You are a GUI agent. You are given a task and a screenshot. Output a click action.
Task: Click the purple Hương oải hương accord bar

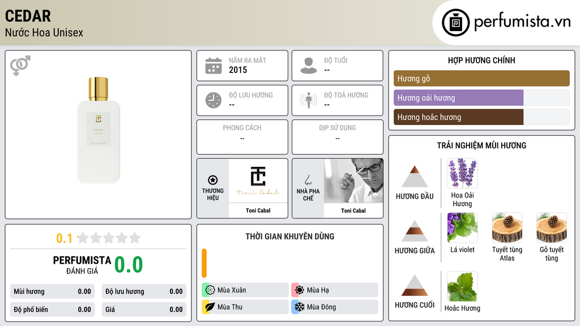point(459,98)
